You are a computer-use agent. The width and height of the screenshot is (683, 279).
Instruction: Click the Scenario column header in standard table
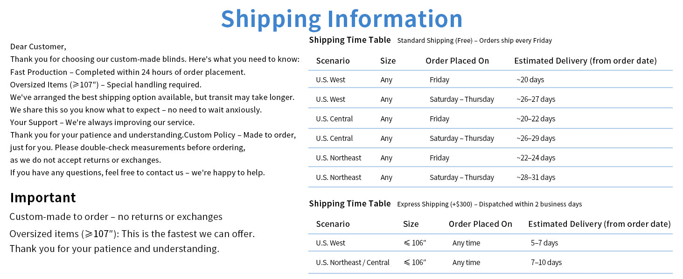pos(333,61)
